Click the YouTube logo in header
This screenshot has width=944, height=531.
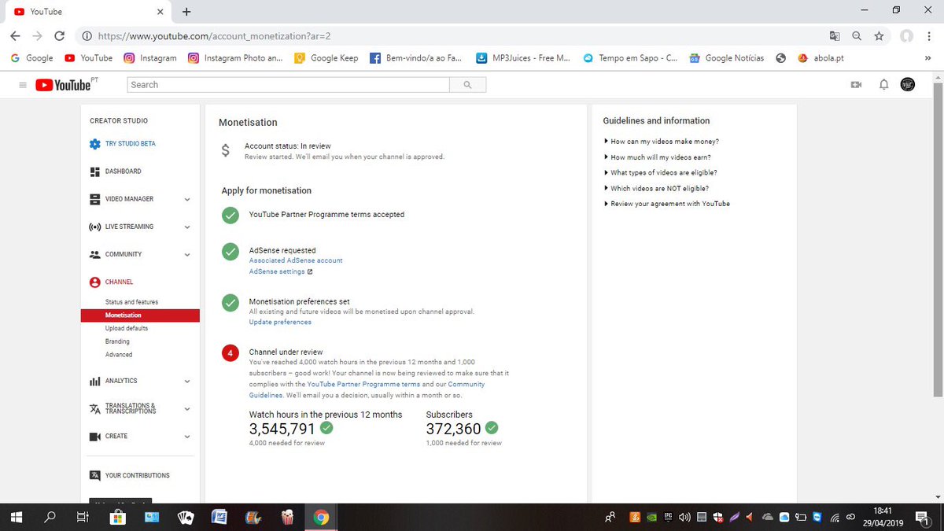pyautogui.click(x=63, y=85)
